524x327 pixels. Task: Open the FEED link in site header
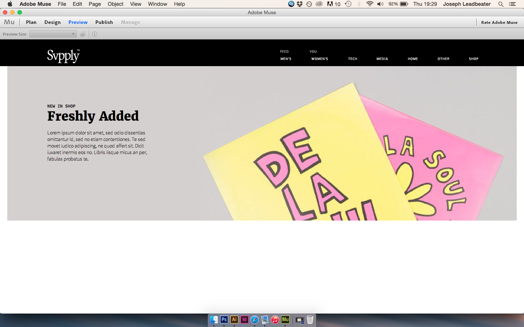(284, 52)
